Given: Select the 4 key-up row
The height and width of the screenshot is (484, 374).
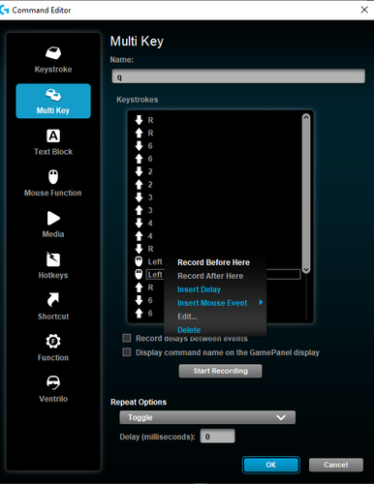Looking at the screenshot, I should 216,236.
